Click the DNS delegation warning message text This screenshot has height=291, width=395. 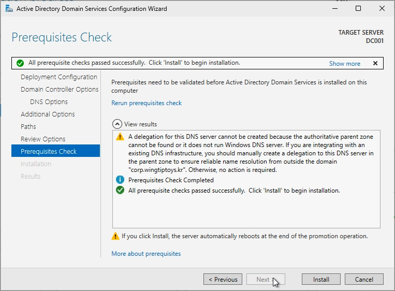click(251, 153)
